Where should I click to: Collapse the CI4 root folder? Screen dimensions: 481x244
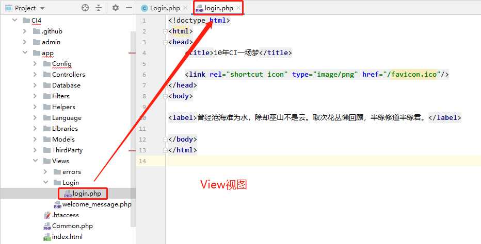coord(14,21)
